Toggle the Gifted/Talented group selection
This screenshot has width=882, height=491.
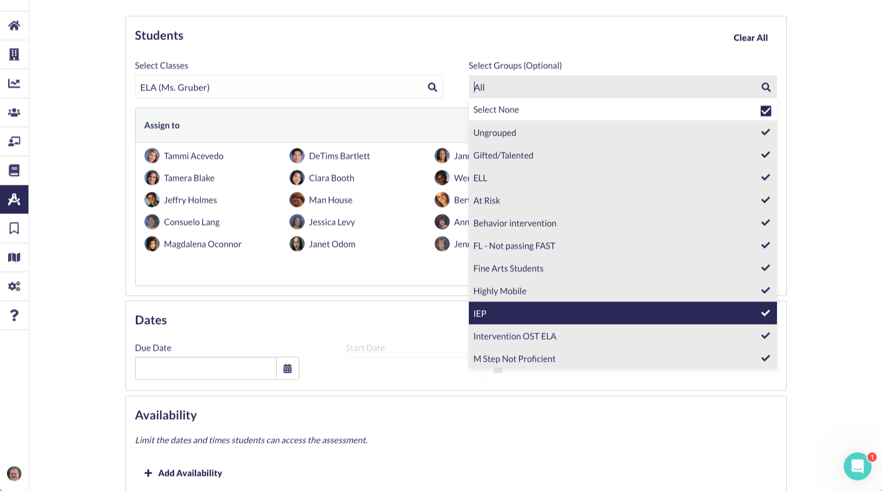coord(765,155)
